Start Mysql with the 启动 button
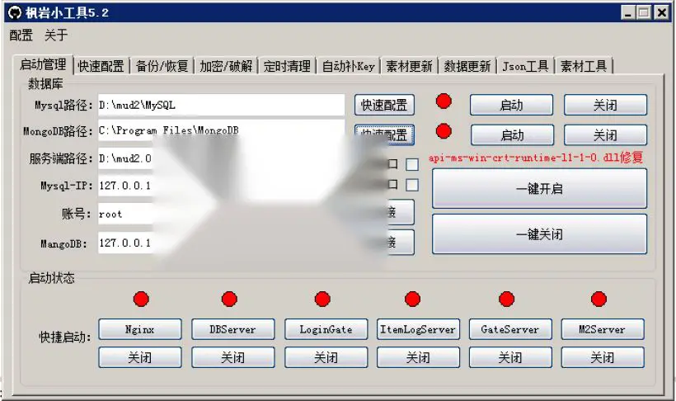The width and height of the screenshot is (676, 401). [x=511, y=105]
